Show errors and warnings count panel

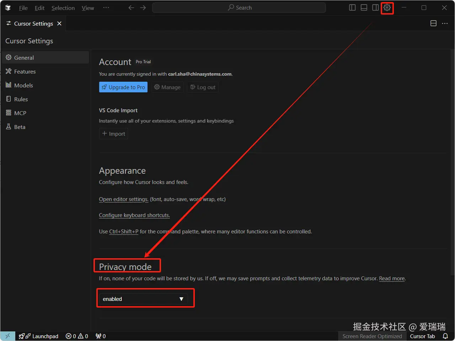pyautogui.click(x=77, y=336)
